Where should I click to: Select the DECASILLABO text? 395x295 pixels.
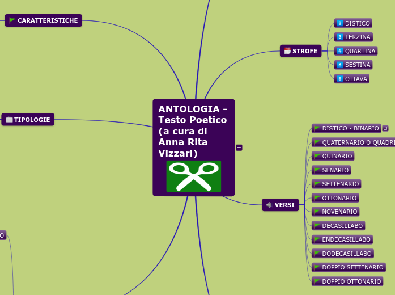tap(342, 226)
